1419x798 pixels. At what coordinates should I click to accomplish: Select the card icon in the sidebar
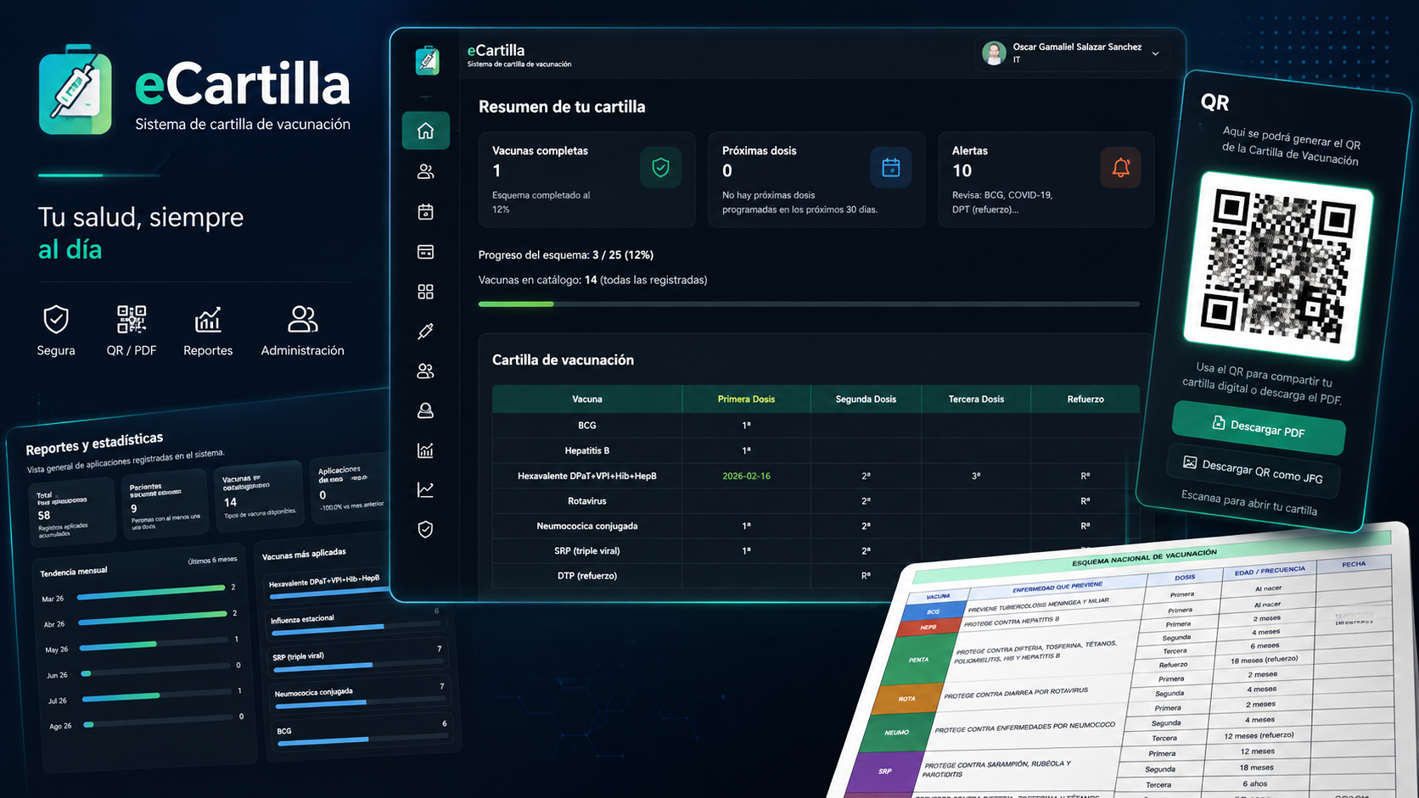425,252
